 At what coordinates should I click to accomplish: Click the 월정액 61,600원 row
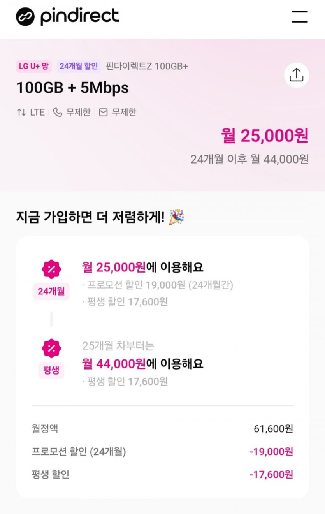click(162, 429)
